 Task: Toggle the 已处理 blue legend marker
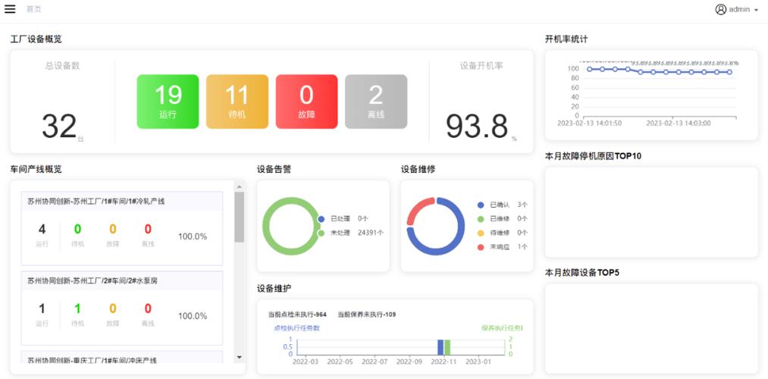321,219
